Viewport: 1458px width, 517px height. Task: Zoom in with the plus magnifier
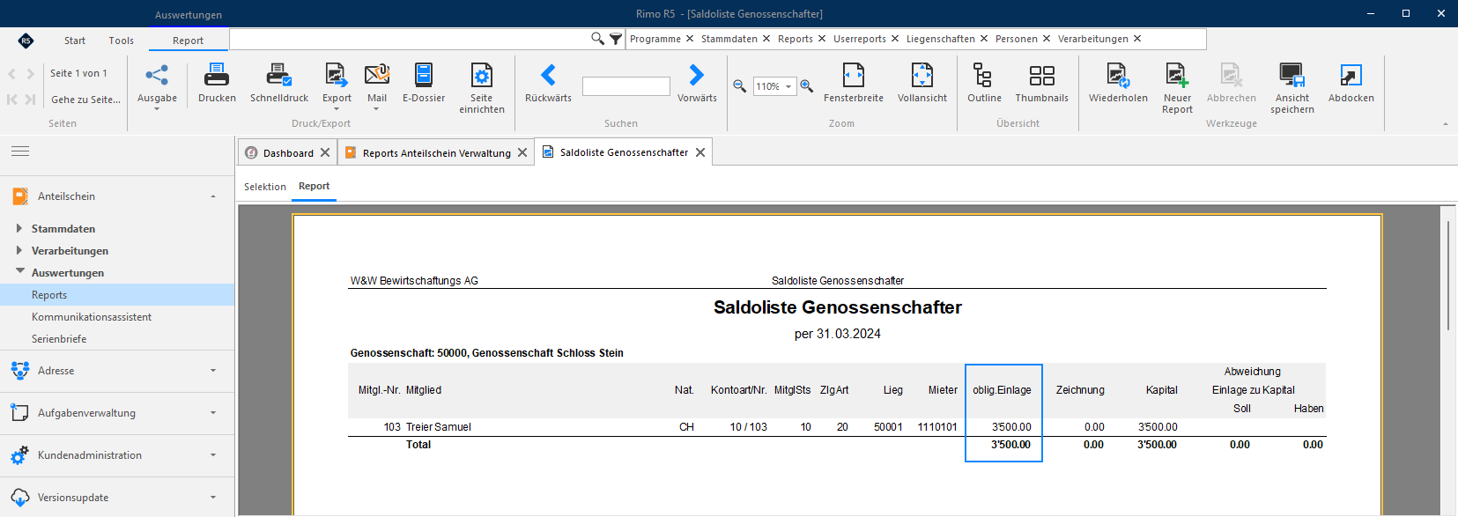click(806, 86)
